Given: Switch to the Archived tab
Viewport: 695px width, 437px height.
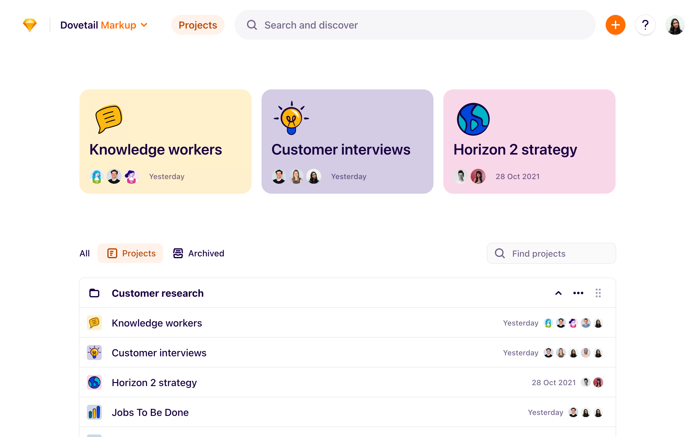Looking at the screenshot, I should click(199, 253).
